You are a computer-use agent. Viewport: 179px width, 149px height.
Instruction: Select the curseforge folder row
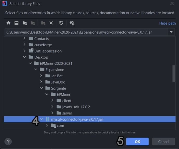point(90,45)
